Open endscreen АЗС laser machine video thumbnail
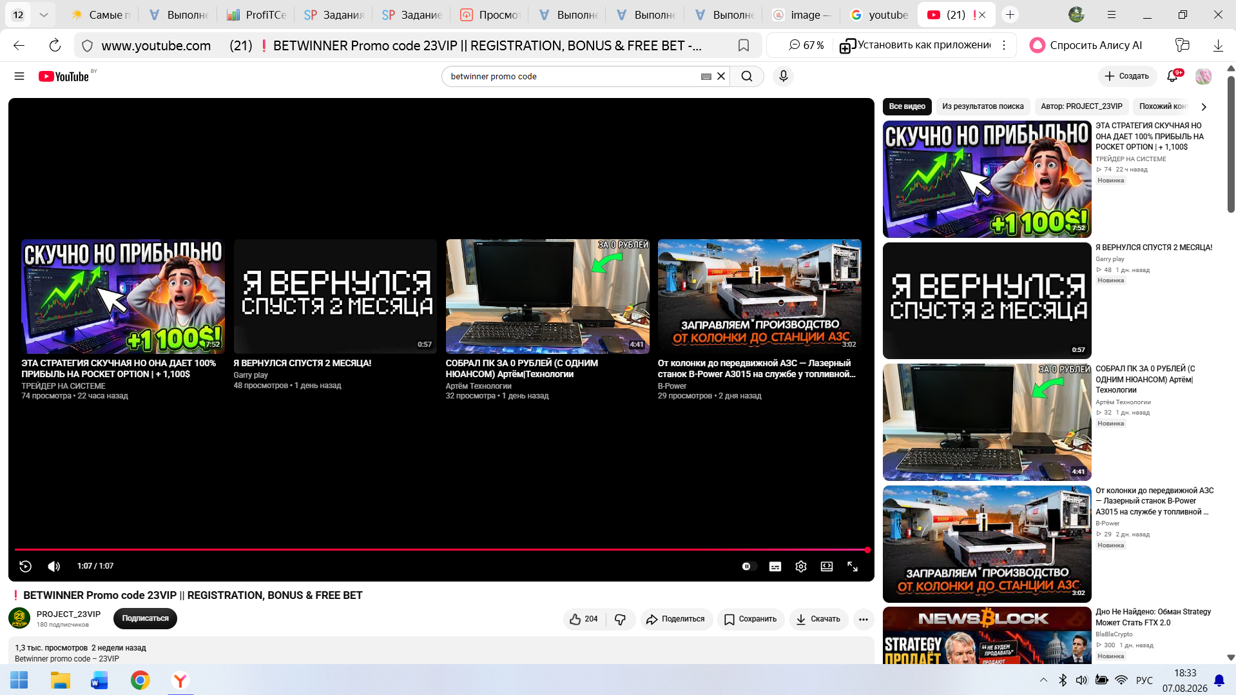 click(x=759, y=297)
